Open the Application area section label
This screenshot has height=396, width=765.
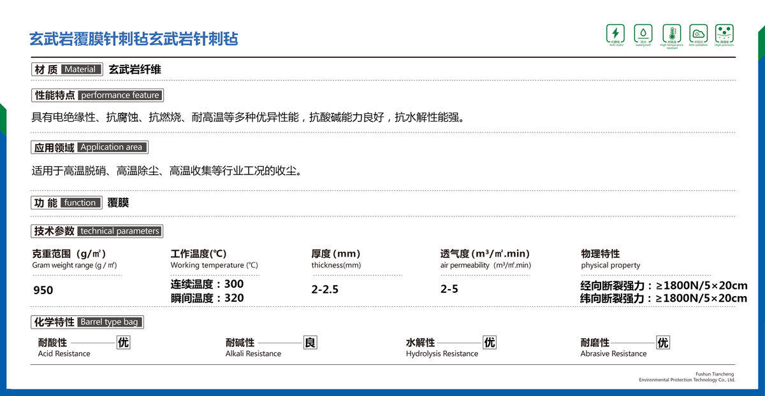pos(89,147)
